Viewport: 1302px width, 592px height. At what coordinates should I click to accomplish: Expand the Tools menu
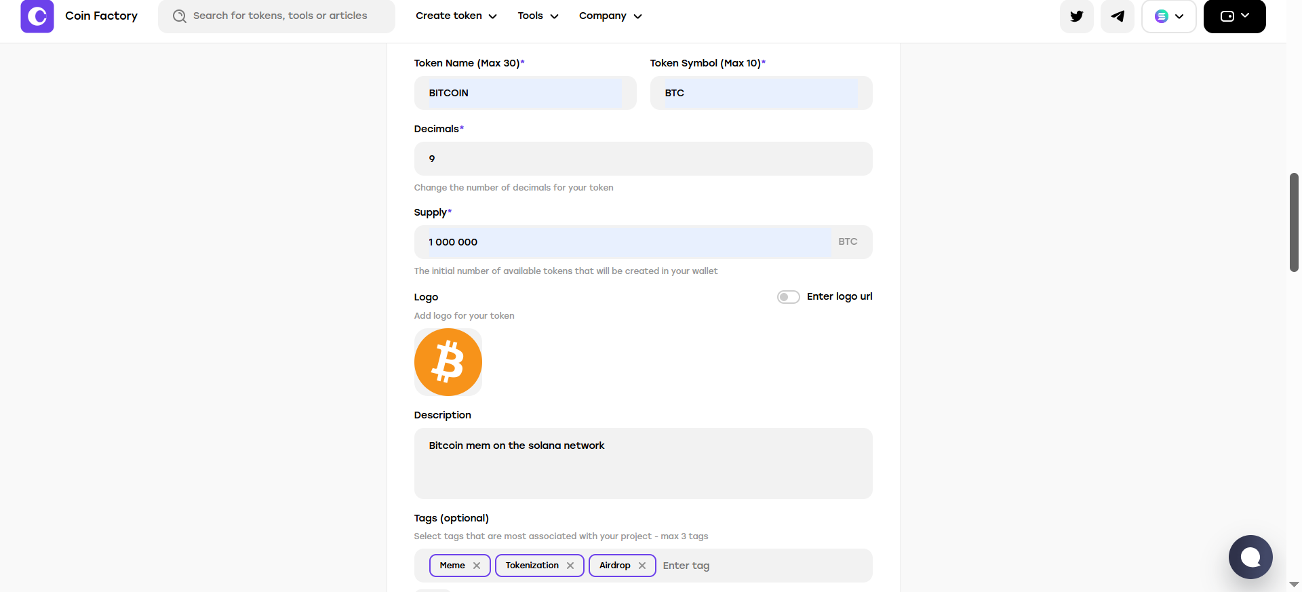pos(538,16)
